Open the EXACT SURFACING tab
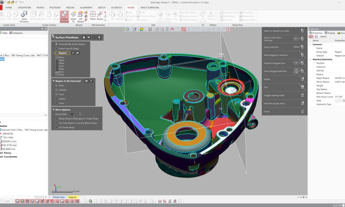The height and width of the screenshot is (207, 345). (150, 8)
